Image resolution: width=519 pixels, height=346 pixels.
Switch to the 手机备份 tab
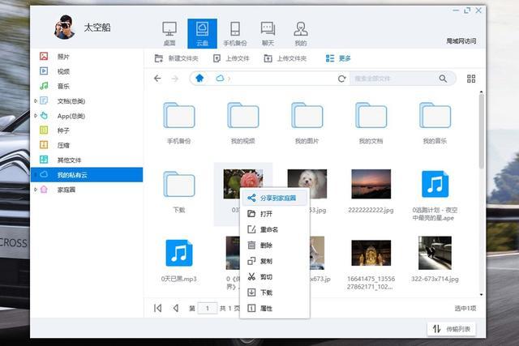tap(234, 33)
